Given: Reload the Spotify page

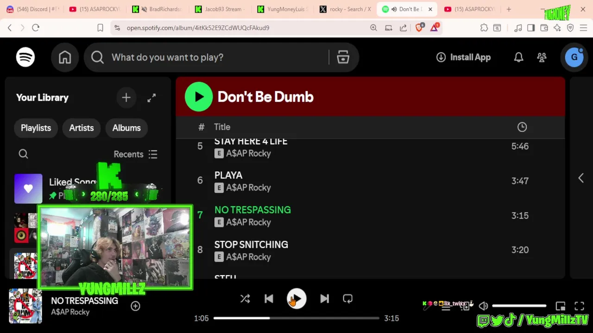Looking at the screenshot, I should pos(36,28).
